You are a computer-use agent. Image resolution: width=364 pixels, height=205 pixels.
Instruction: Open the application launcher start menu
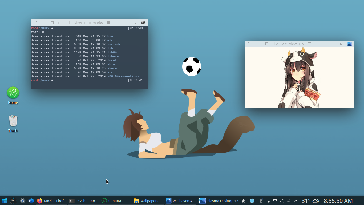pos(4,201)
